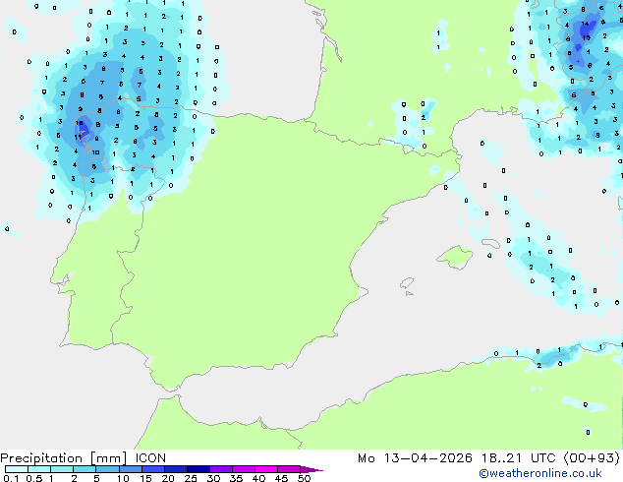Select the 20–25 mm legend color box
Viewport: 623px width, 482px height.
coord(175,469)
